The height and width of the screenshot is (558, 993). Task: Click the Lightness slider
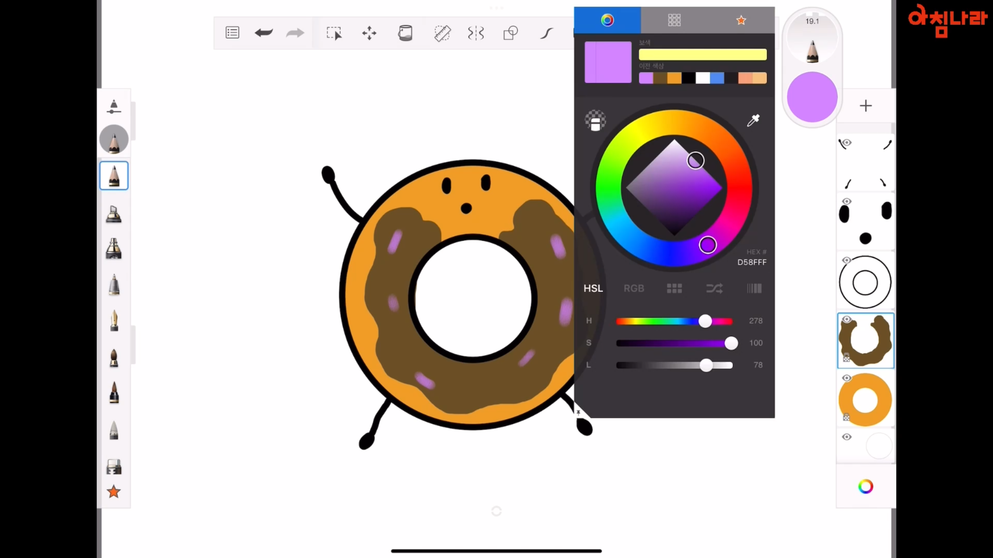click(x=707, y=365)
